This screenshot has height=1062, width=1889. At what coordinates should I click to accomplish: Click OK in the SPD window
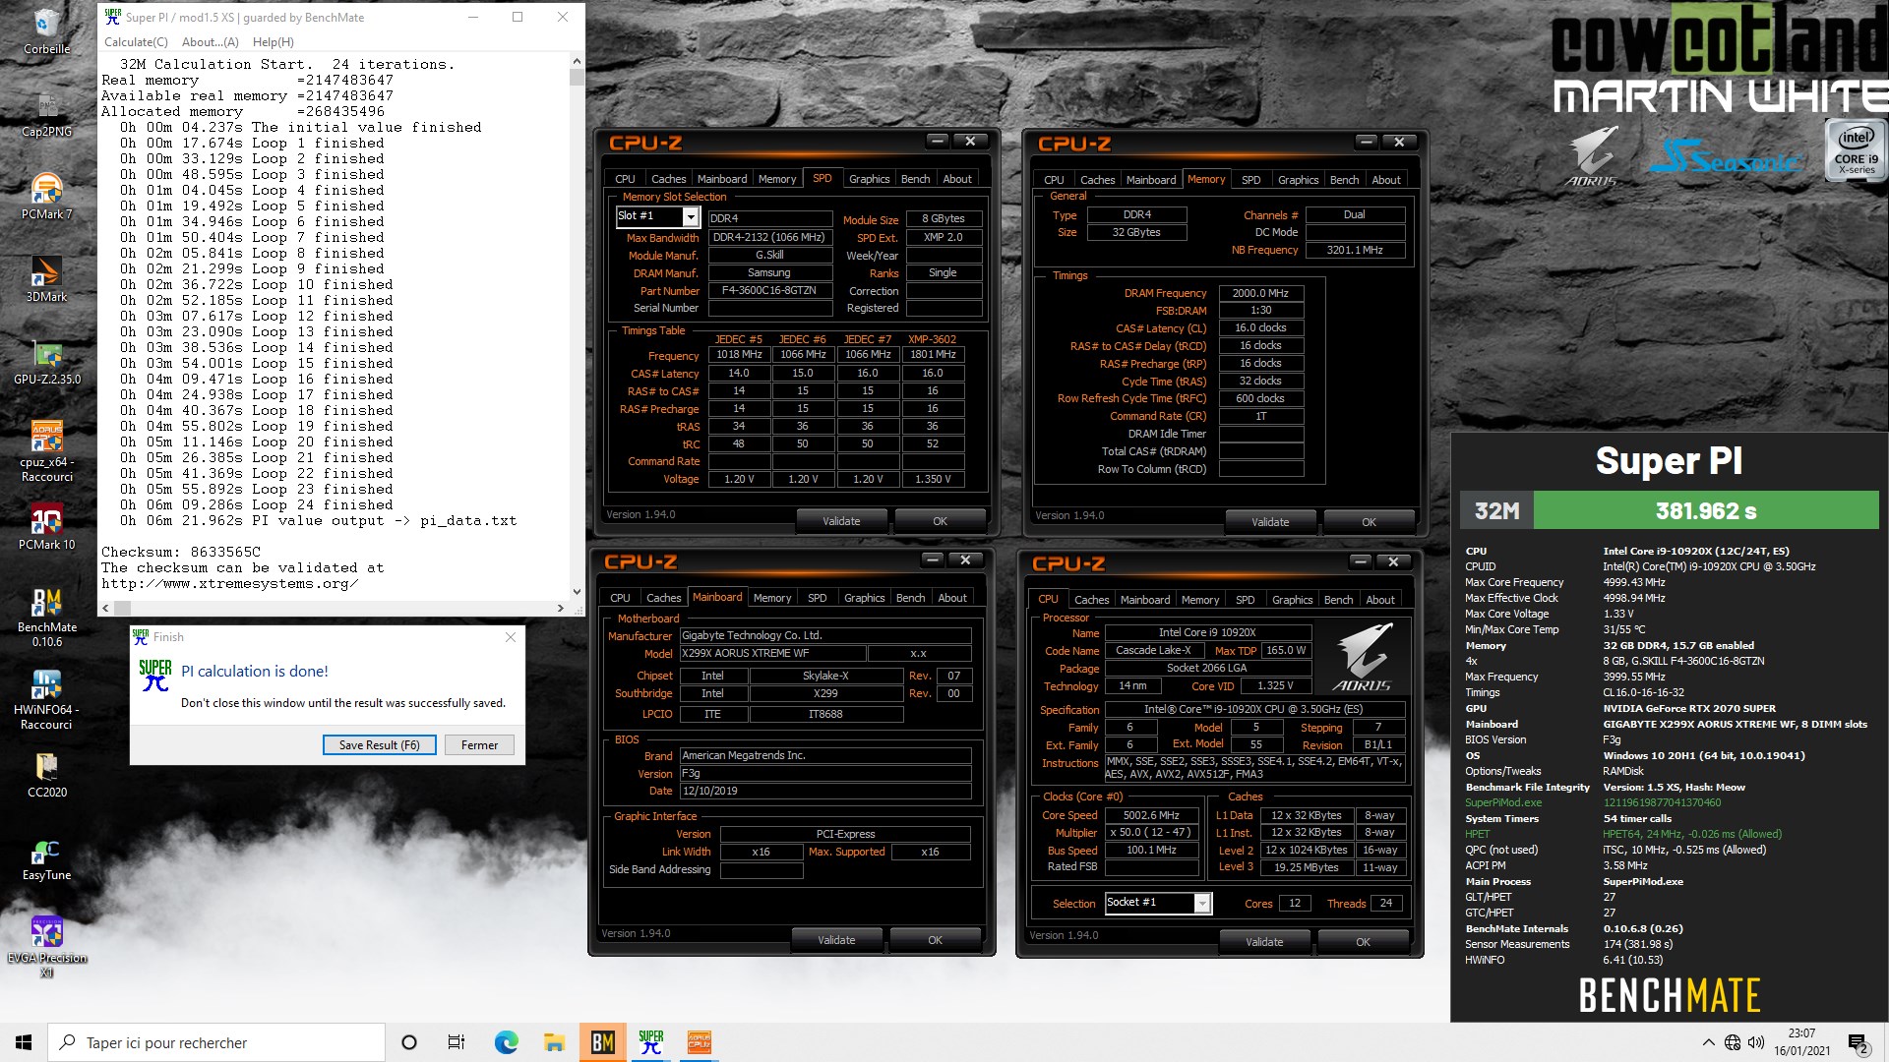click(940, 521)
